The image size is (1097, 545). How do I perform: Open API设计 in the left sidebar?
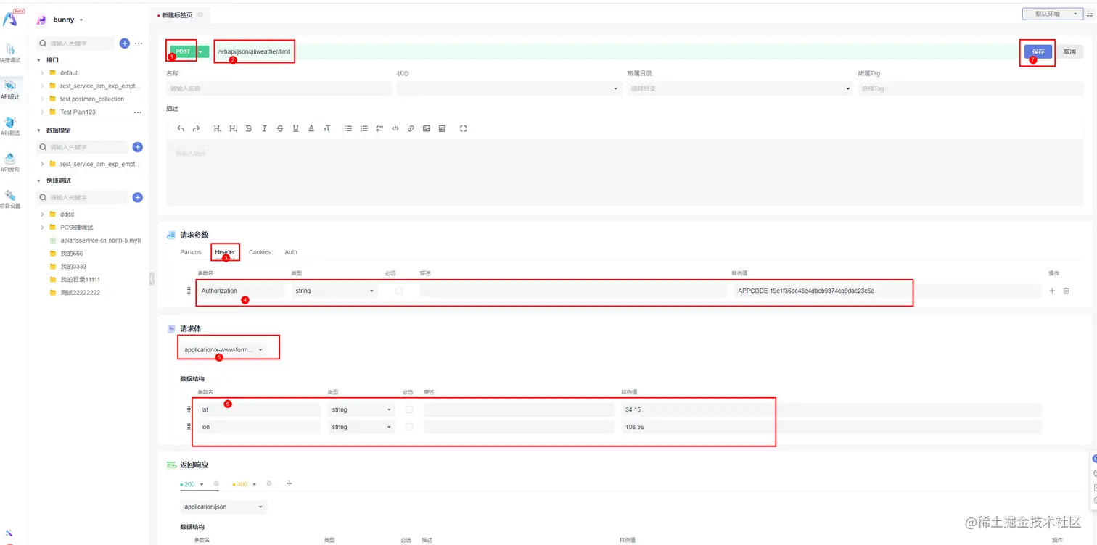[x=10, y=90]
